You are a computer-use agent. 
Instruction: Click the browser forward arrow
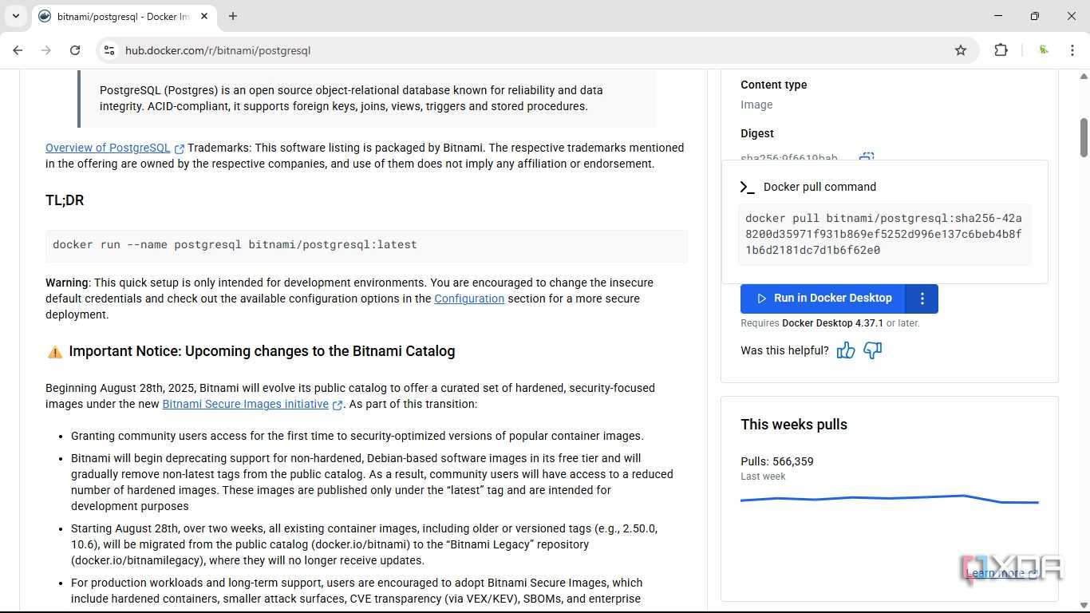[x=46, y=50]
